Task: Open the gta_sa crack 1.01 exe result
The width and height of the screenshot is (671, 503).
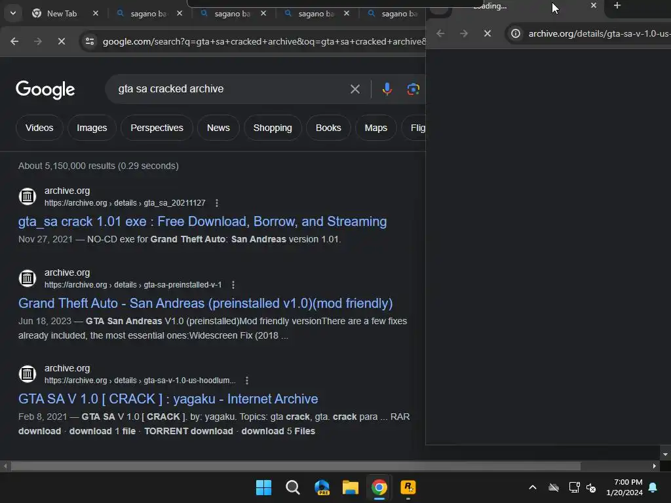Action: point(202,221)
